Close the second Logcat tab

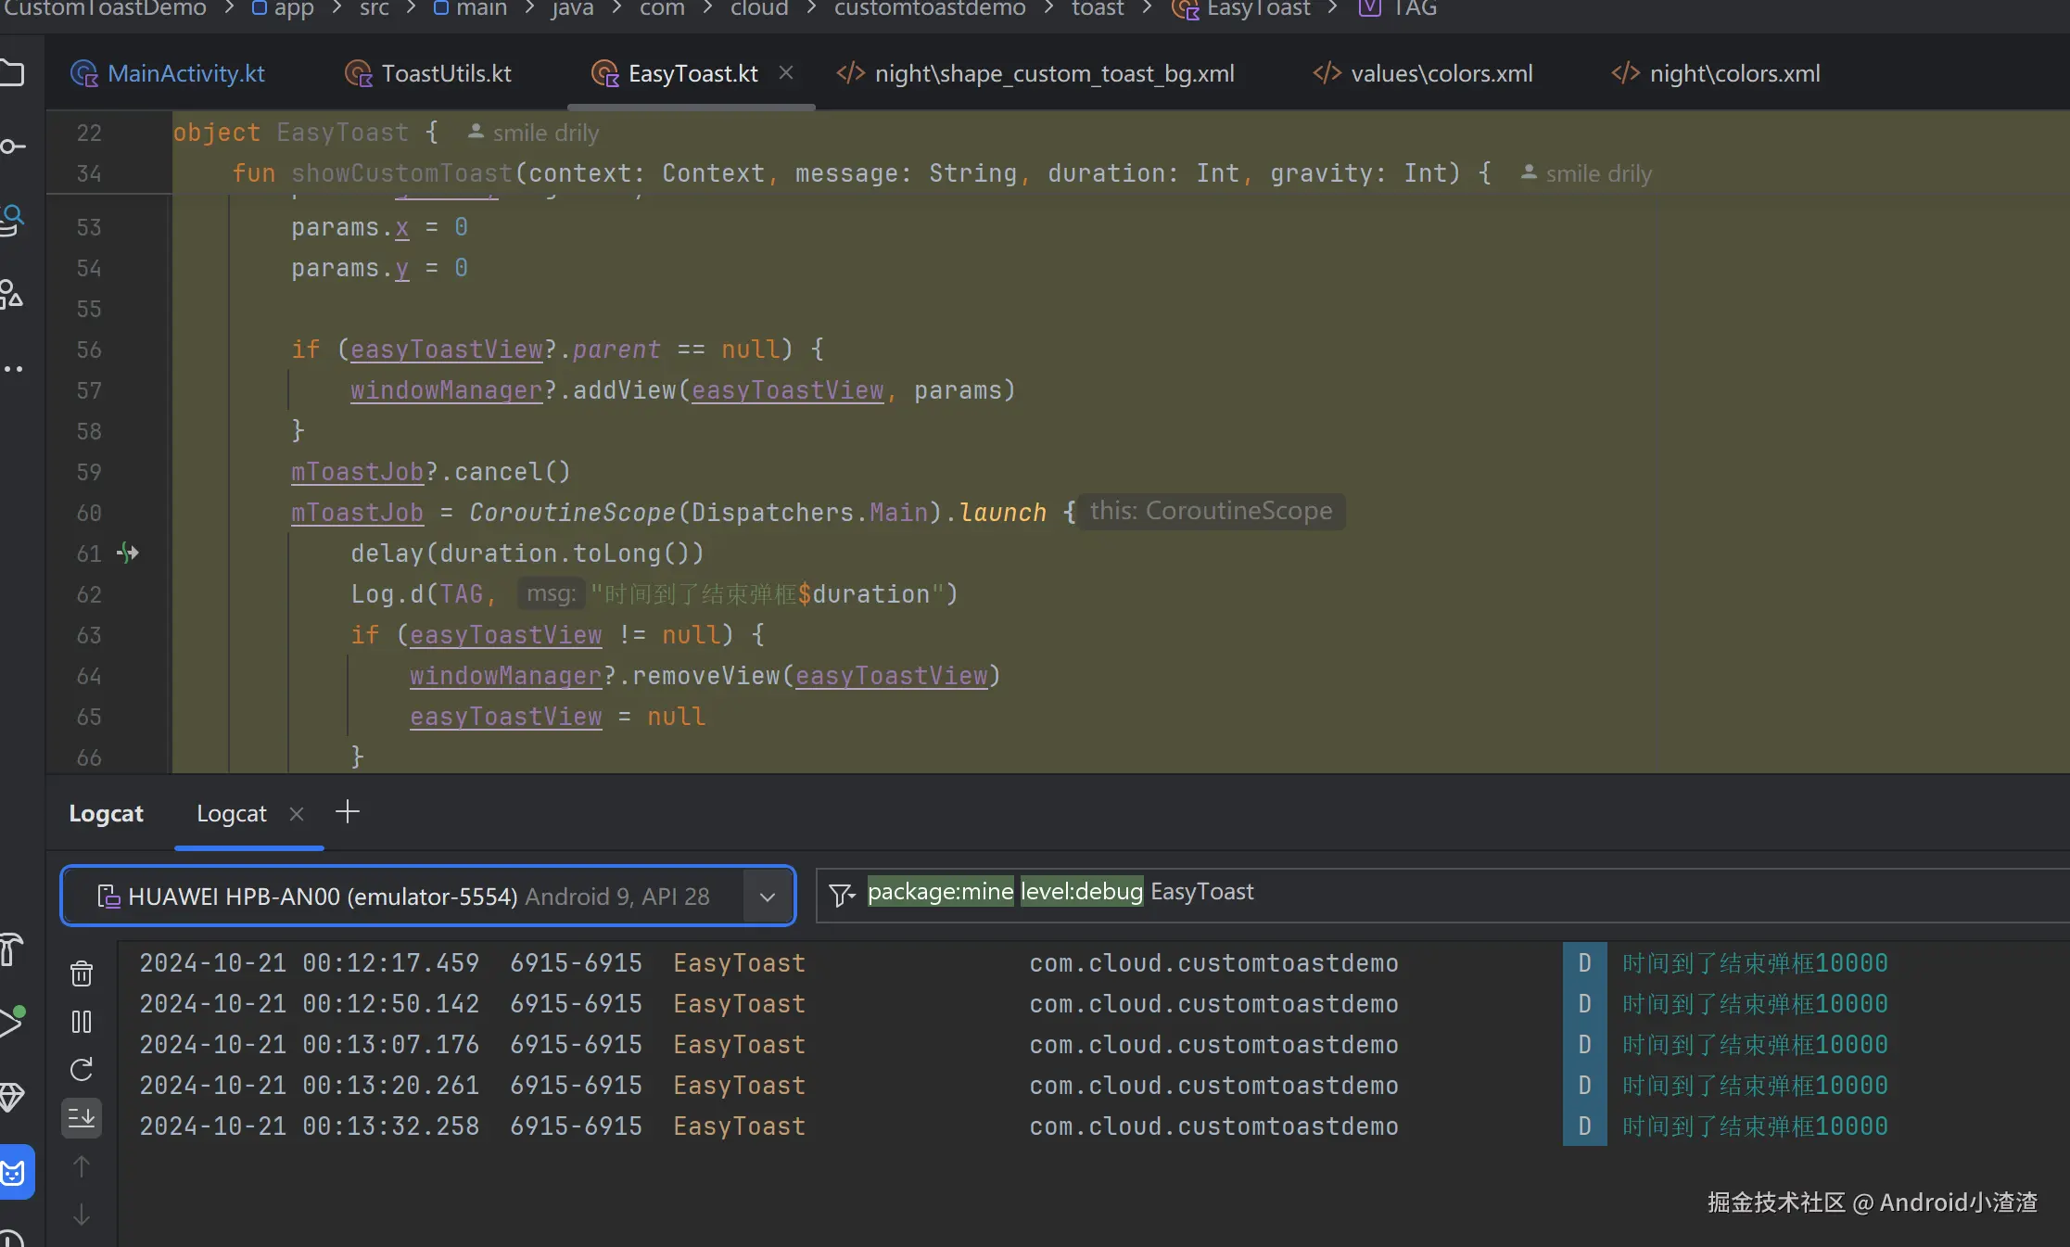[x=297, y=814]
